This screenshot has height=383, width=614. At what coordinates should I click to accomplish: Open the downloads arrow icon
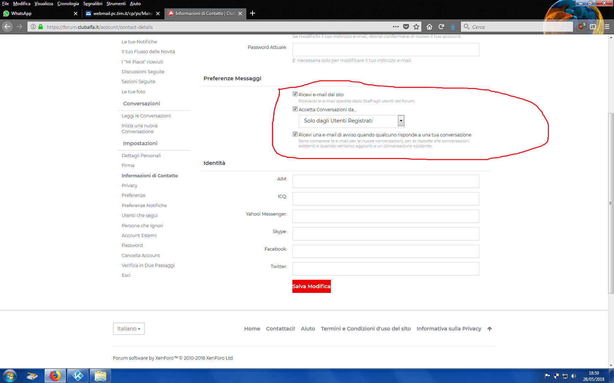(x=453, y=27)
